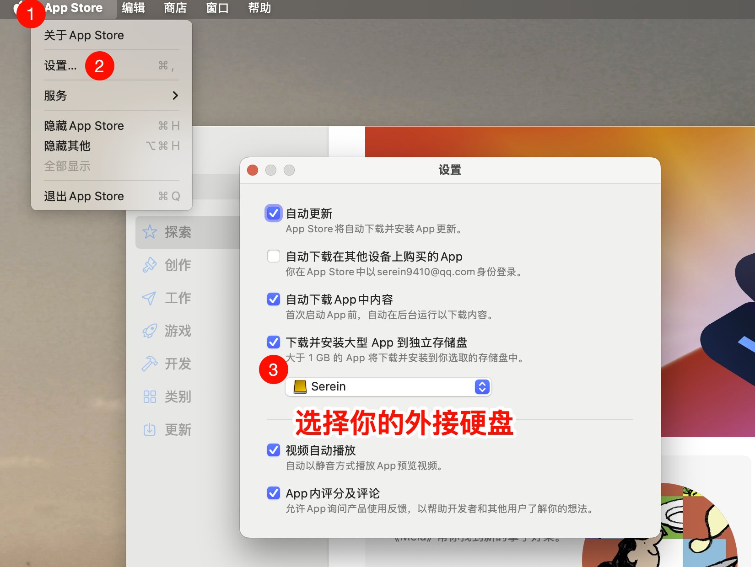
Task: Uncheck 下载并安装大型 App 到独立存储盘
Action: click(x=273, y=342)
